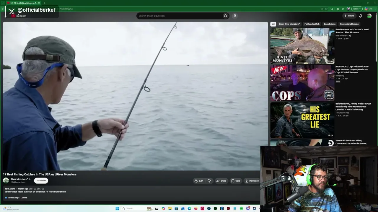Start voice search with the microphone icon
The width and height of the screenshot is (378, 212).
(235, 16)
